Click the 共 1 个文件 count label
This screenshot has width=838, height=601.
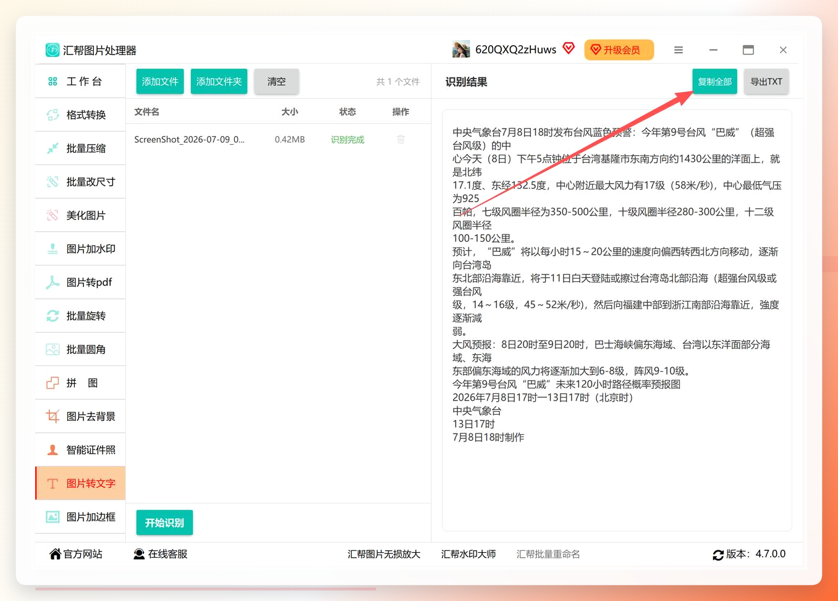[398, 82]
